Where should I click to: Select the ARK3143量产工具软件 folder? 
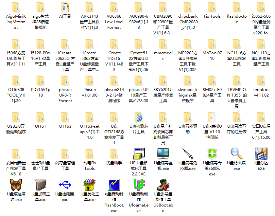pyautogui.click(x=90, y=8)
